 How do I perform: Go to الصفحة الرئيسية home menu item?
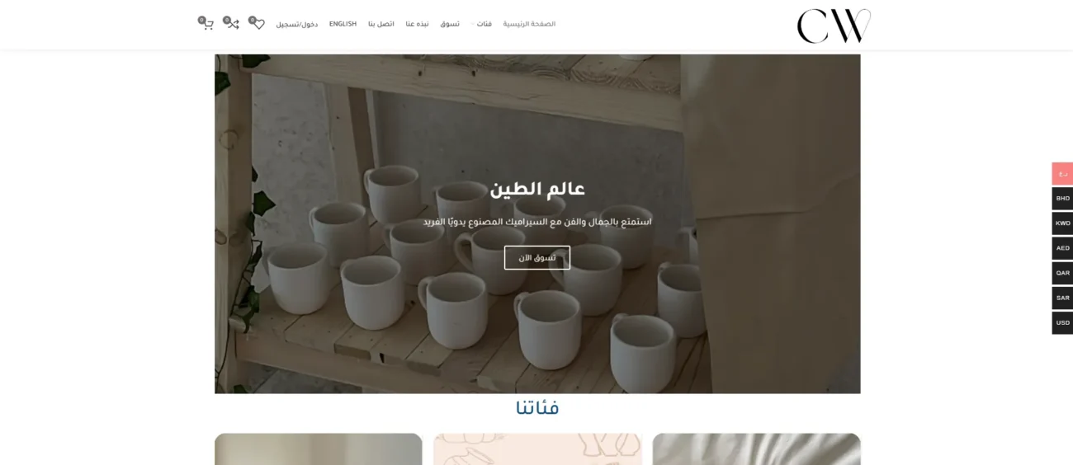pyautogui.click(x=529, y=24)
